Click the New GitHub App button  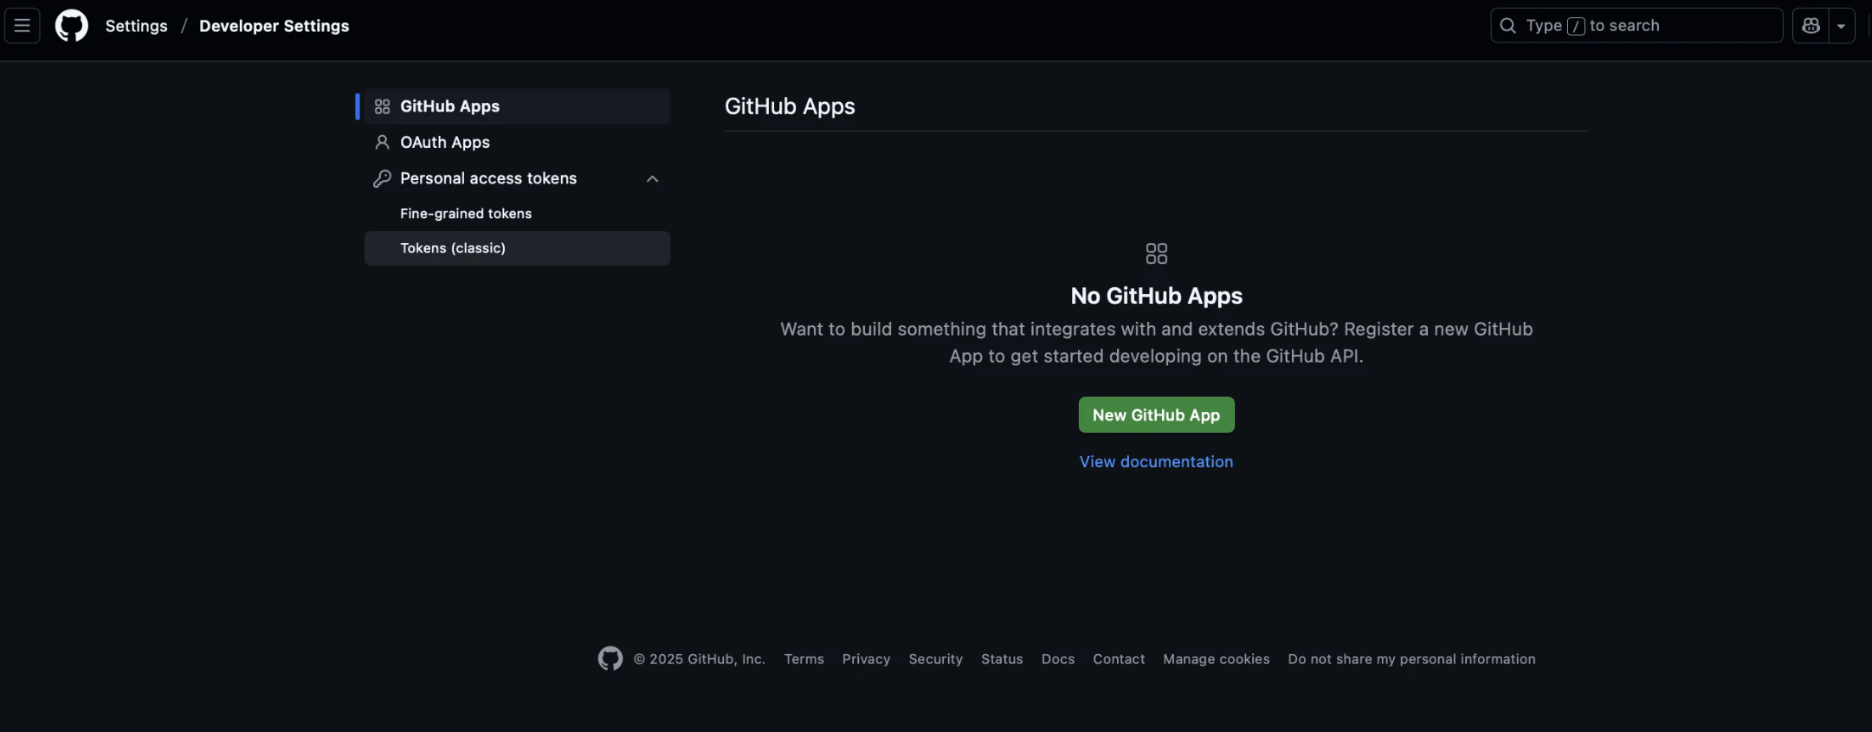[1157, 415]
